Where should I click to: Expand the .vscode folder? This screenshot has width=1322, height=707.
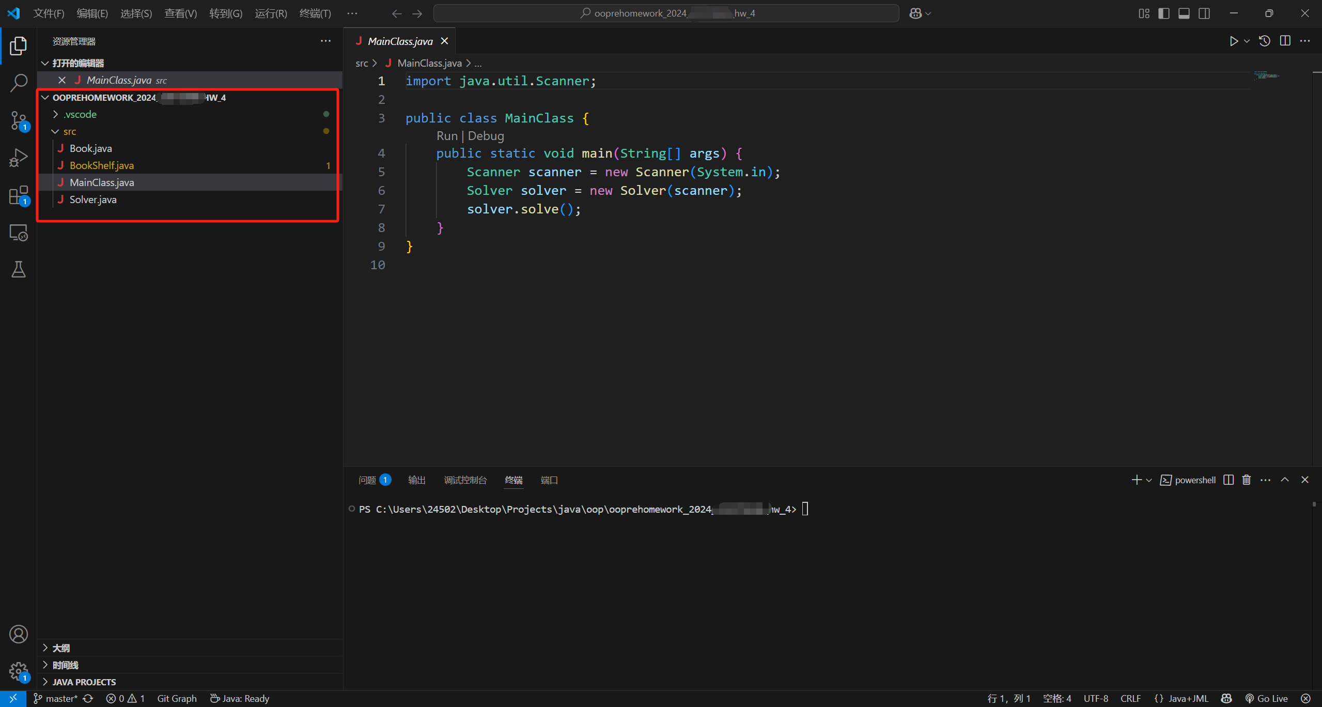click(x=80, y=114)
